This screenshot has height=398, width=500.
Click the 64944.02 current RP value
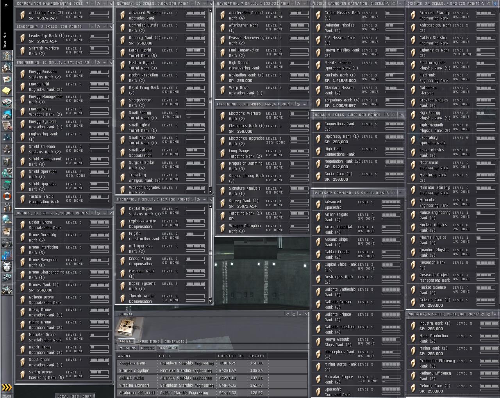[x=227, y=386]
